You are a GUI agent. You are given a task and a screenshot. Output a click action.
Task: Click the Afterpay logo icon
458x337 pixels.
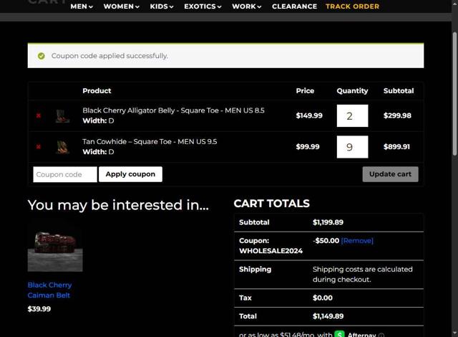pos(339,334)
